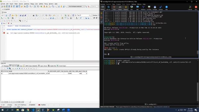Image resolution: width=199 pixels, height=112 pixels.
Task: Click the print icon in Toad editor toolbar
Action: tap(34, 15)
